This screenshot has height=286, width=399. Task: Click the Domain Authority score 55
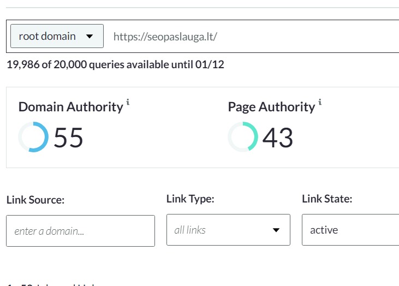coord(68,138)
